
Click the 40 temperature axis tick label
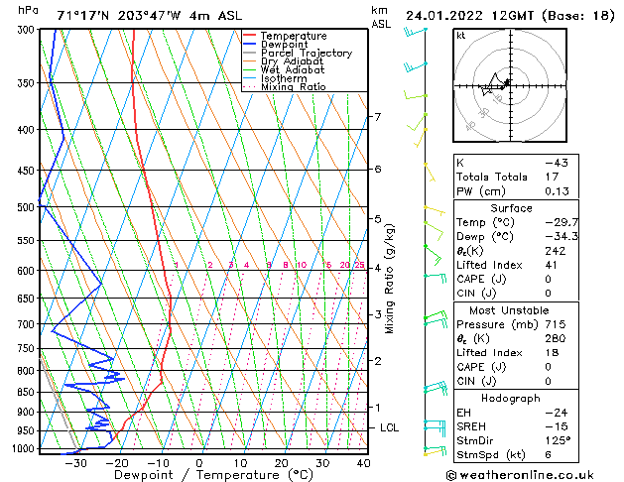(x=363, y=463)
